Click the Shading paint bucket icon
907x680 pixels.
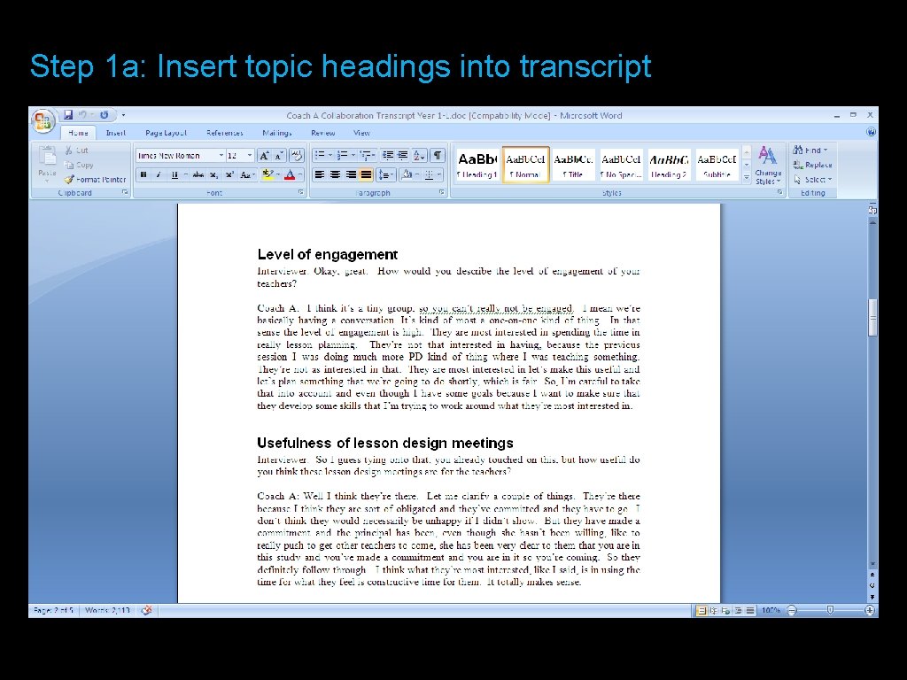click(x=407, y=174)
